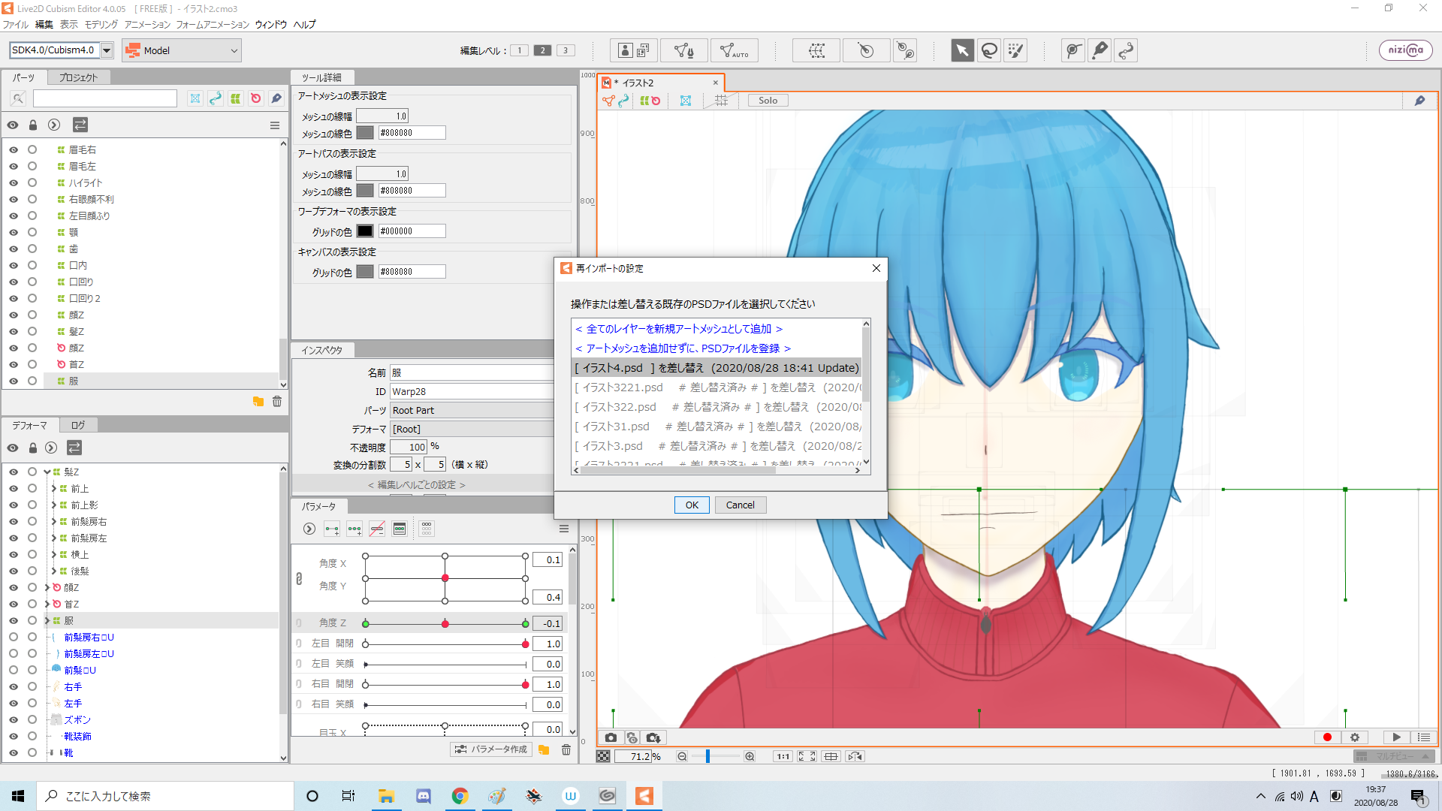Image resolution: width=1442 pixels, height=811 pixels.
Task: Click OK in reimport settings dialog
Action: (692, 505)
